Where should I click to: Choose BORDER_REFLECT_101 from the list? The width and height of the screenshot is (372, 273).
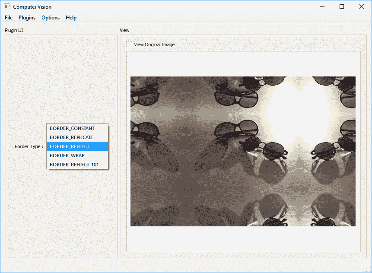[74, 165]
